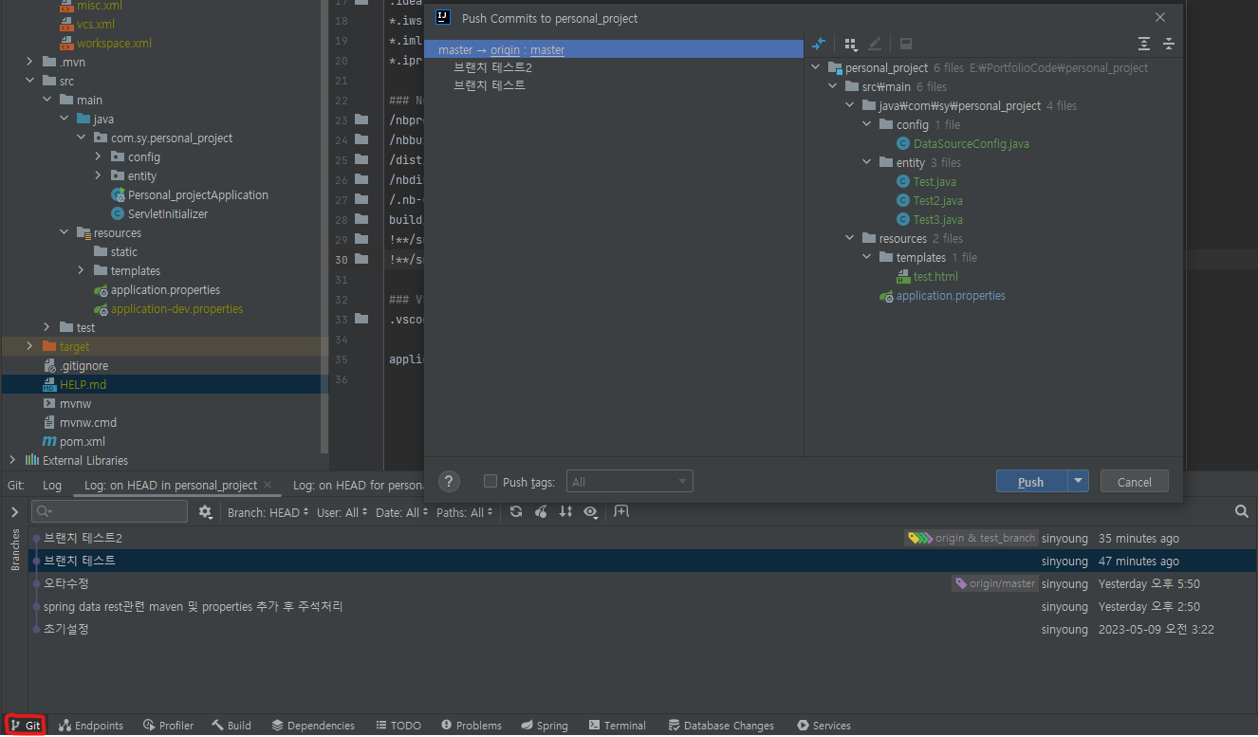Click search magnifier at right of Git log

click(x=1242, y=512)
